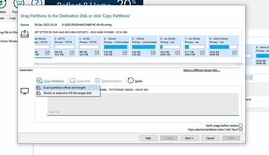This screenshot has width=269, height=155.
Task: Choose Exact partition offset and length
Action: point(64,87)
